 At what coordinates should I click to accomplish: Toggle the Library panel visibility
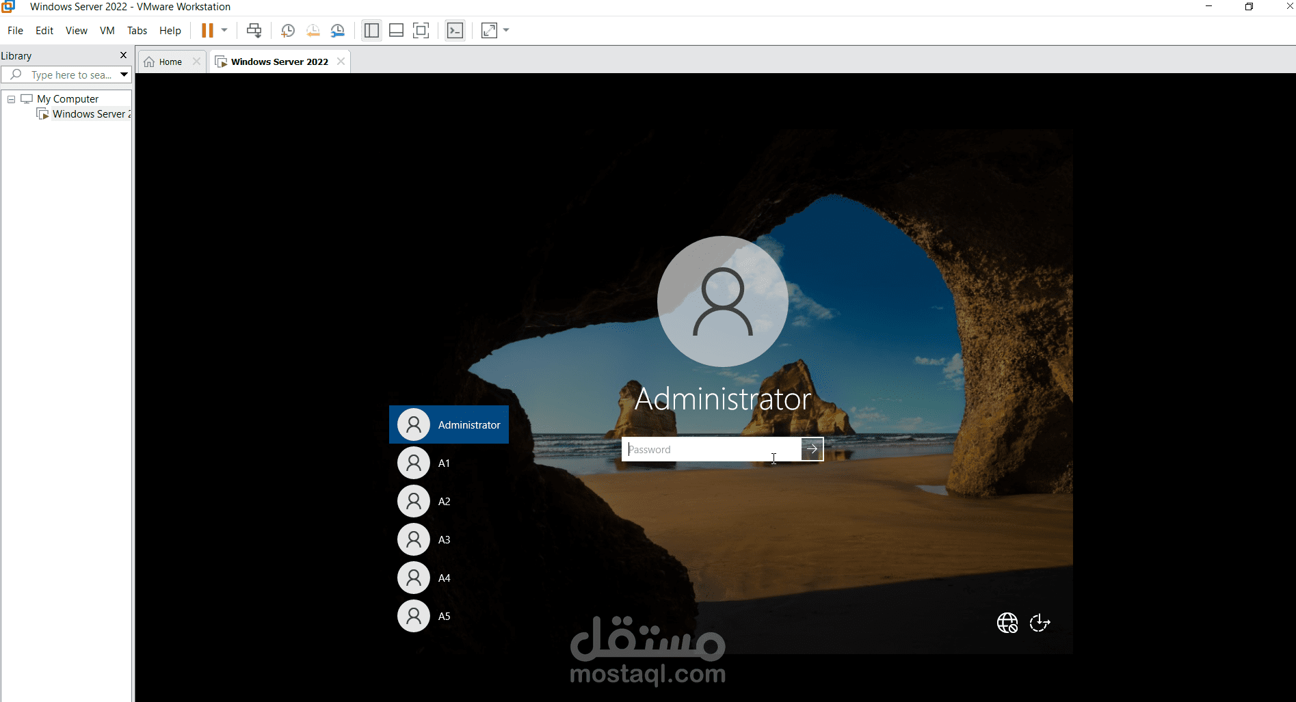click(371, 30)
